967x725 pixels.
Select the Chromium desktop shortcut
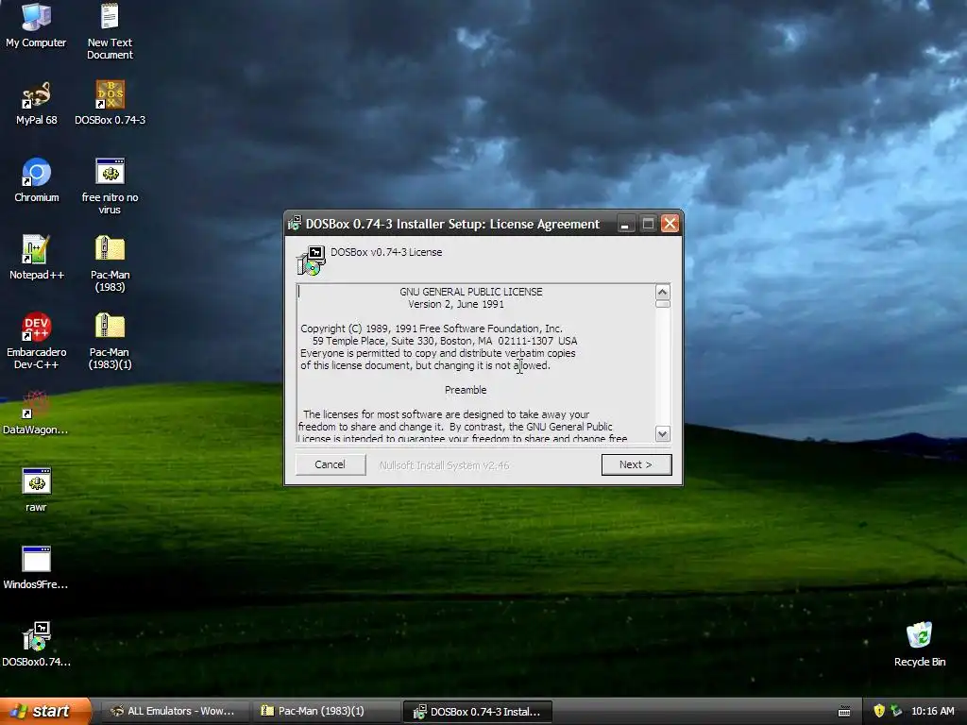point(37,180)
